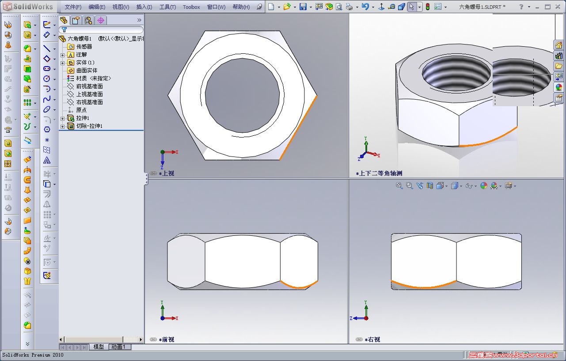Save the part with the floppy icon

[303, 7]
